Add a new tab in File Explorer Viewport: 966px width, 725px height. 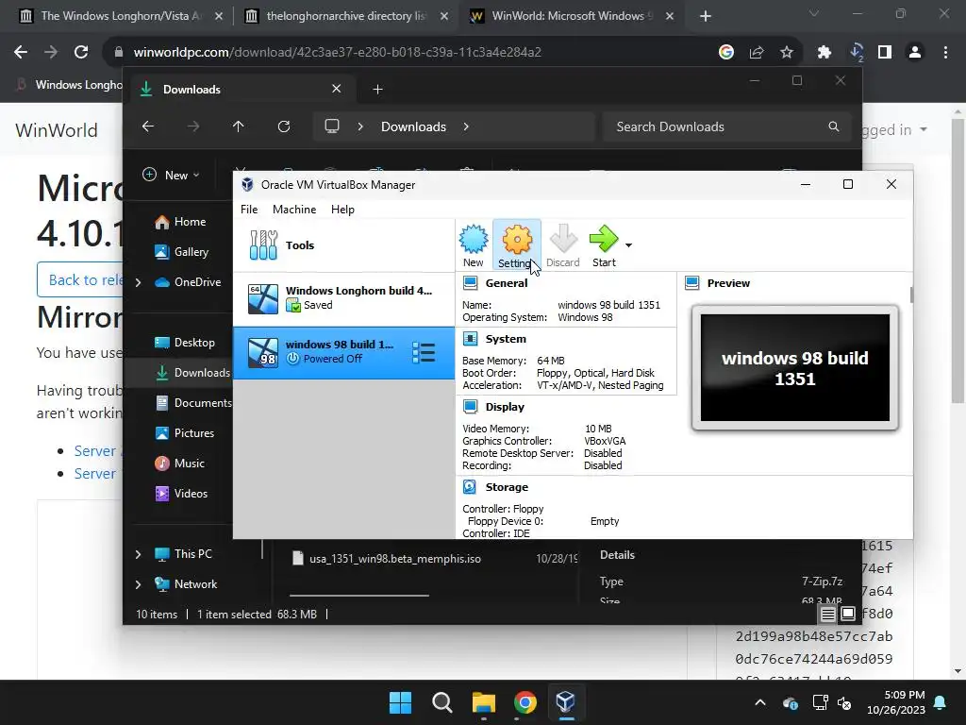[x=377, y=90]
